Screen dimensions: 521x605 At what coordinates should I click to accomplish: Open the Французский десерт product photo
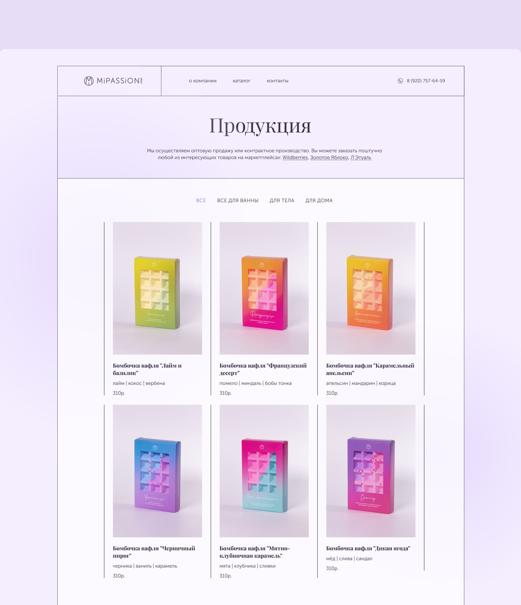[264, 288]
